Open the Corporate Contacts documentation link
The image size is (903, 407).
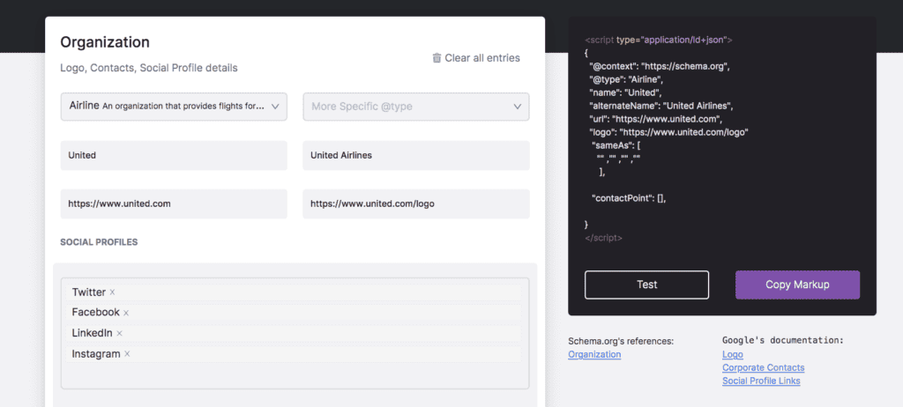tap(763, 368)
